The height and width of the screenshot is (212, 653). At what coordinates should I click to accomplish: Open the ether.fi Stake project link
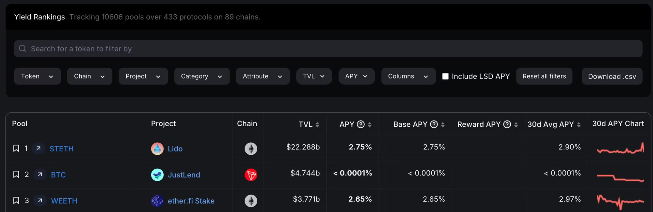(191, 201)
